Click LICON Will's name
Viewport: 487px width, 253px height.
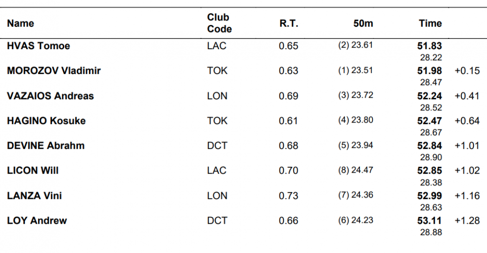tap(33, 170)
